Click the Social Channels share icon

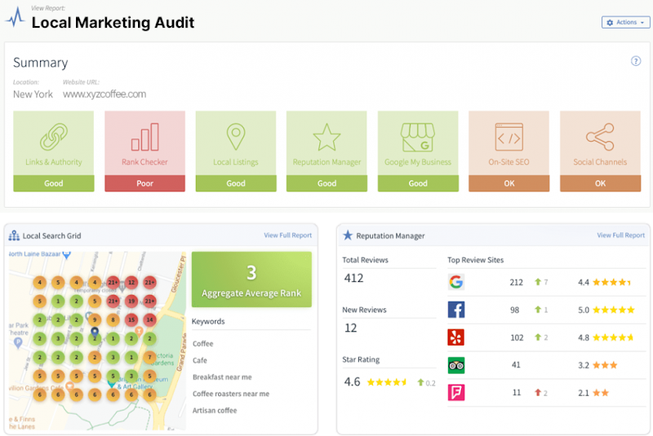tap(600, 136)
